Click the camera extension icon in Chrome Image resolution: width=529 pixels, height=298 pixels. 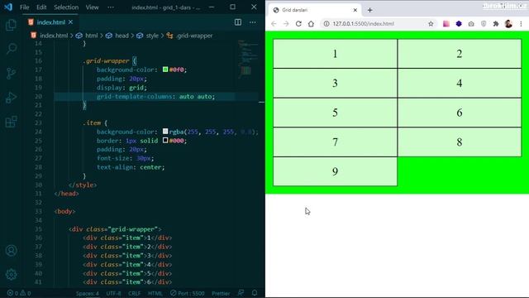(x=471, y=24)
